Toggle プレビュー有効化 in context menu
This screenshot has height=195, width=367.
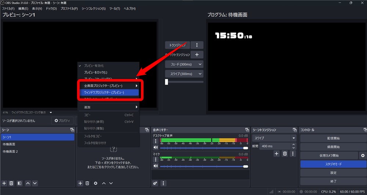109,66
